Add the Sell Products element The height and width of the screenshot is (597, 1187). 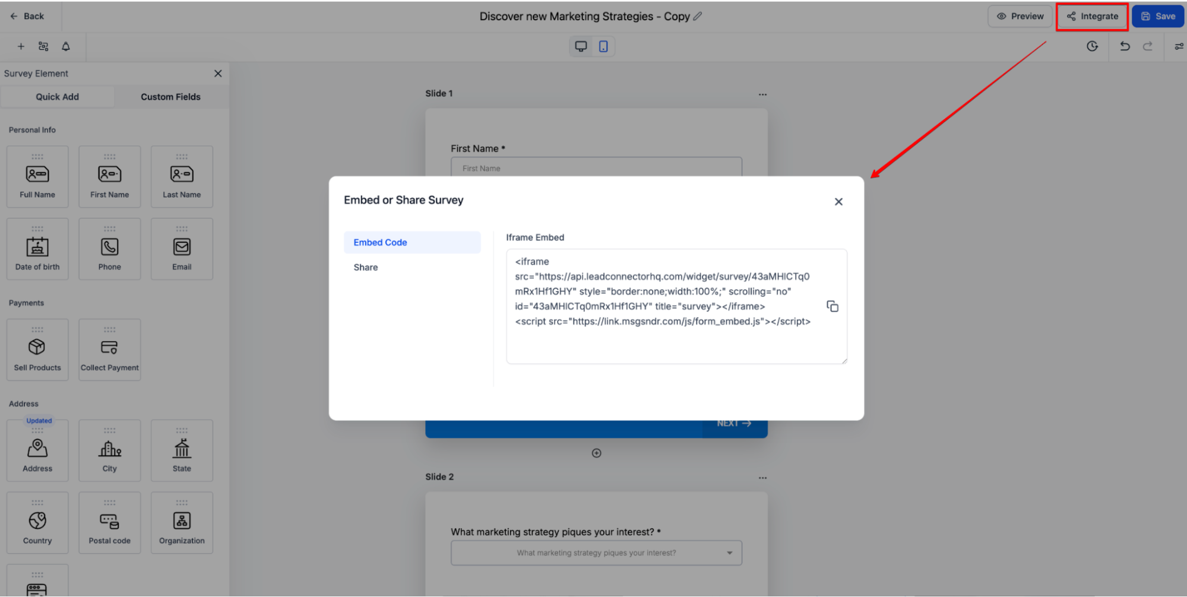[37, 350]
